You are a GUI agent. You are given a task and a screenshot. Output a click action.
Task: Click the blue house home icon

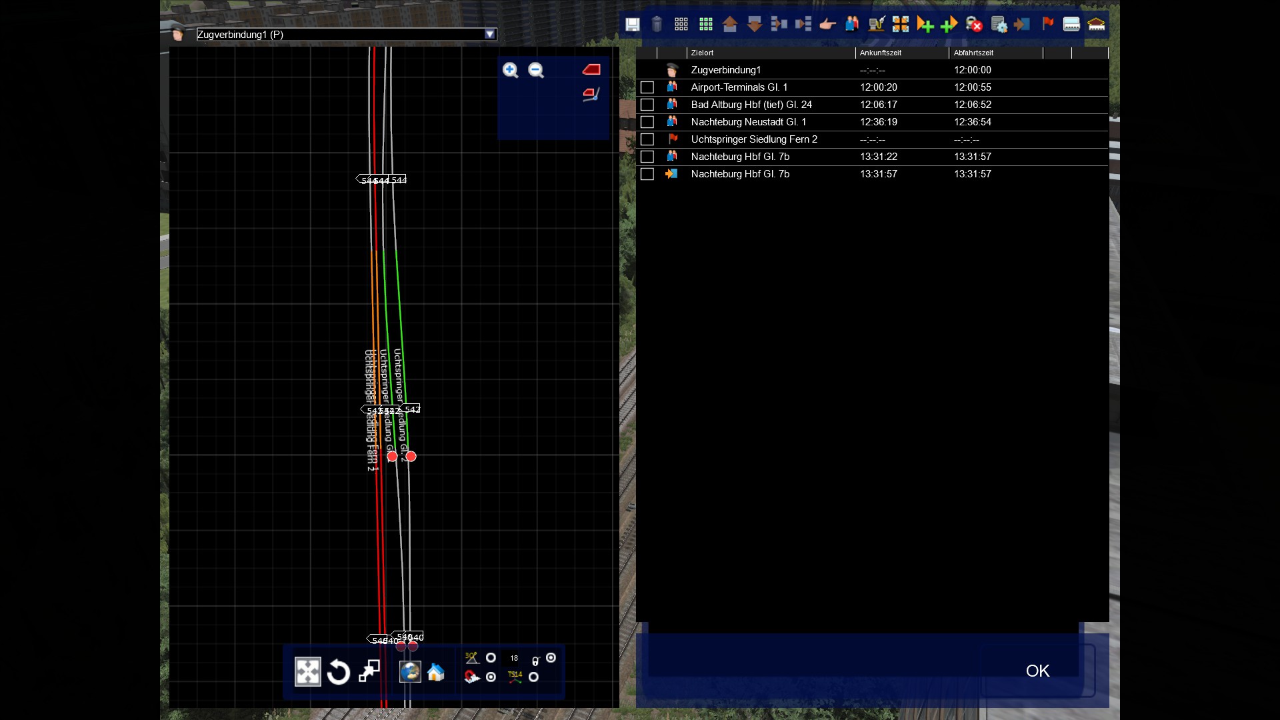[x=436, y=672]
